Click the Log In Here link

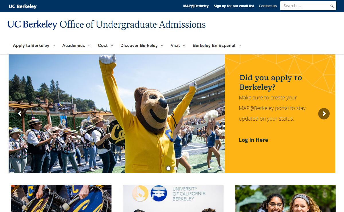pos(253,140)
